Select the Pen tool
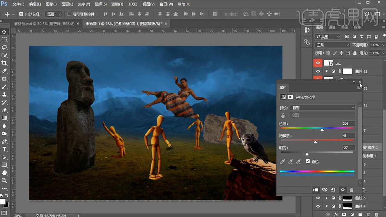This screenshot has height=217, width=386. pos(4,141)
